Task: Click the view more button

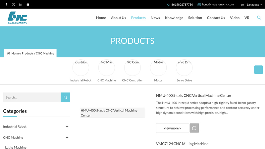Action: click(x=173, y=128)
